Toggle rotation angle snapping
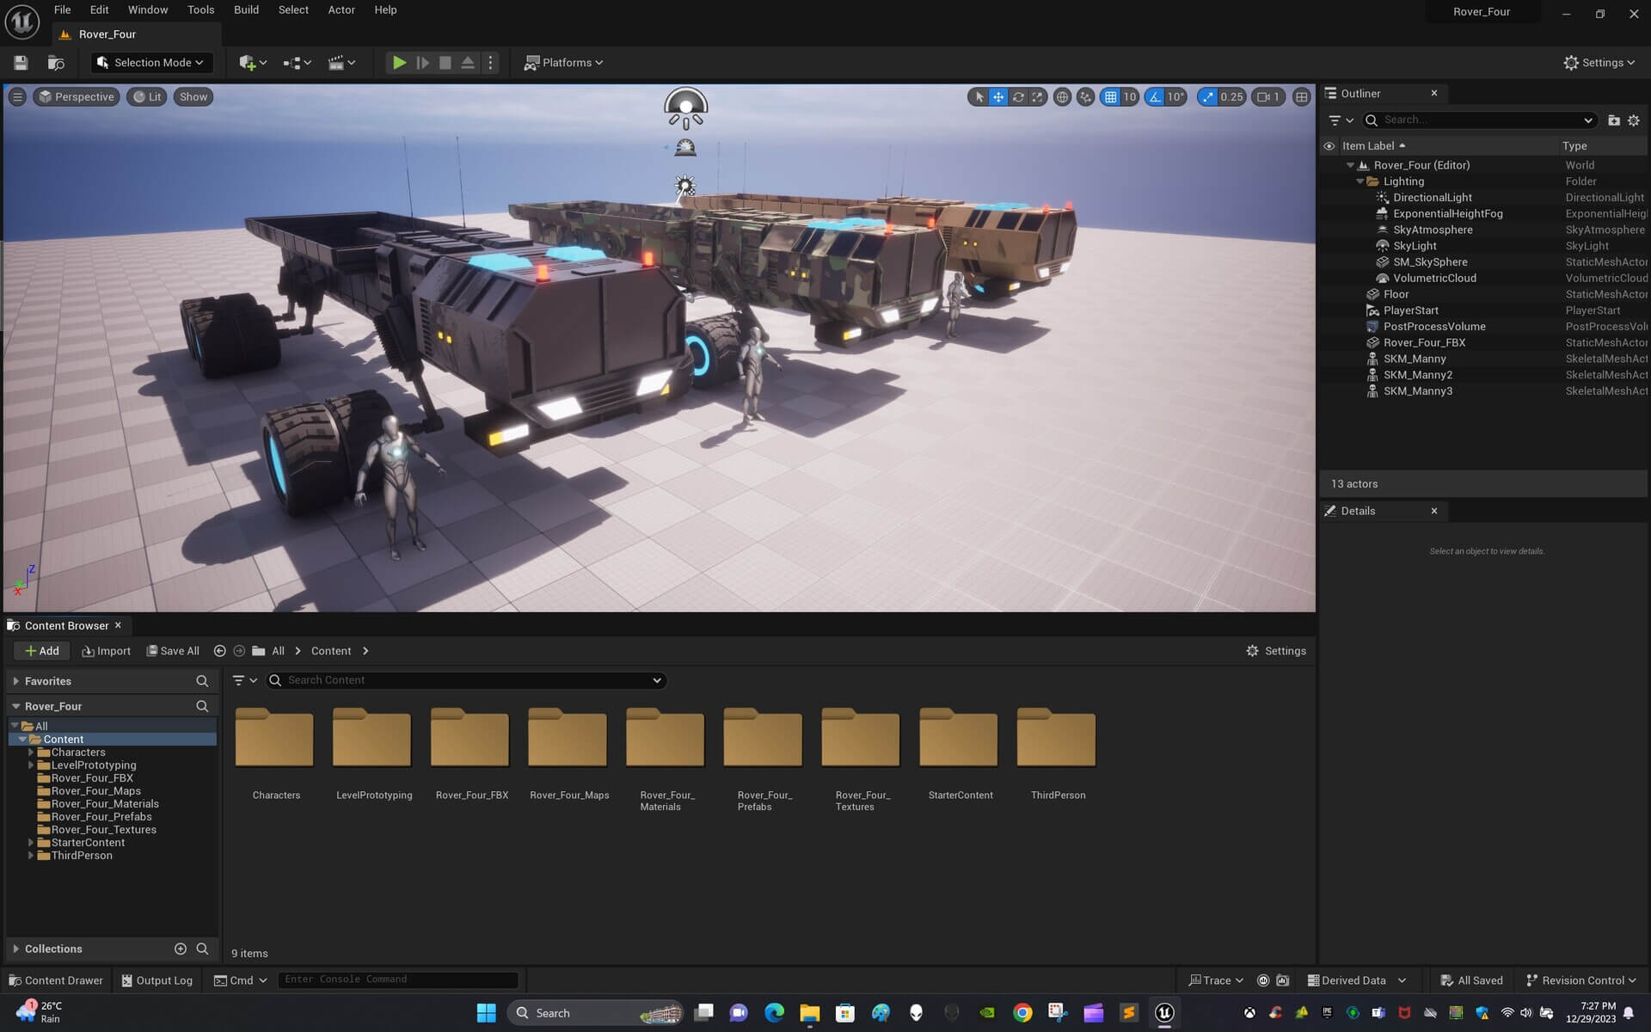Image resolution: width=1651 pixels, height=1032 pixels. coord(1155,97)
